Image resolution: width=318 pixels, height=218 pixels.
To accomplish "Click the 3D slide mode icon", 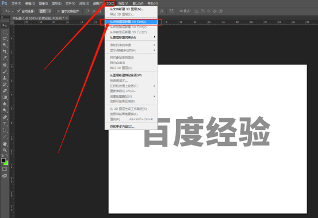I will (214, 11).
